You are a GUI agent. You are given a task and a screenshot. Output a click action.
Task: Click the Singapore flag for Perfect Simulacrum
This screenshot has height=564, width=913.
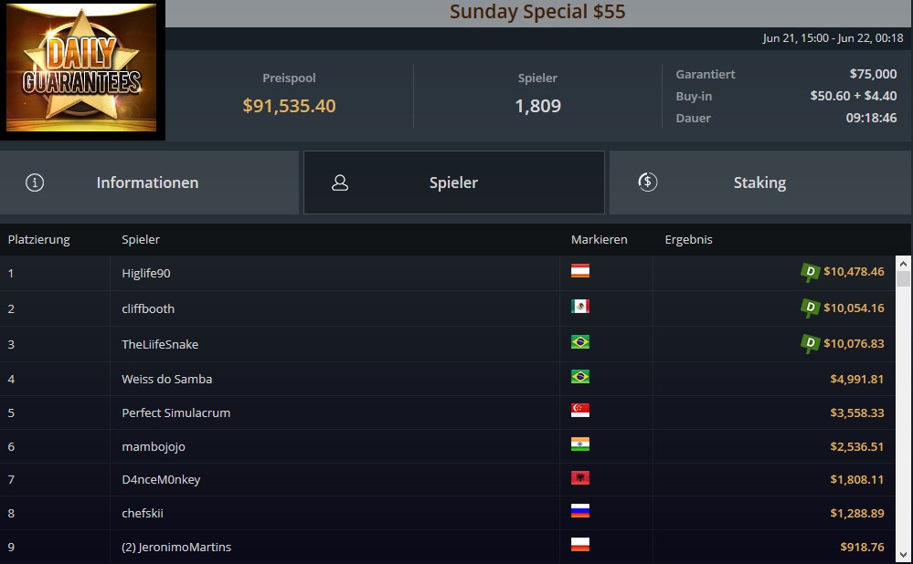click(580, 411)
